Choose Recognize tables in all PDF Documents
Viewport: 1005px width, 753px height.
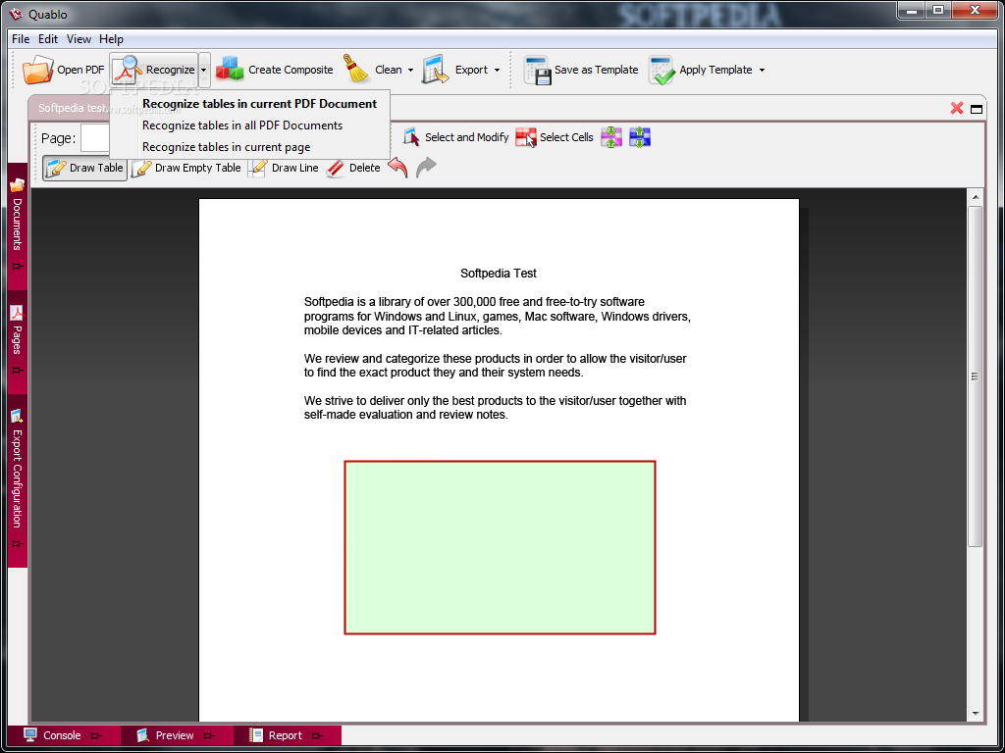coord(250,125)
